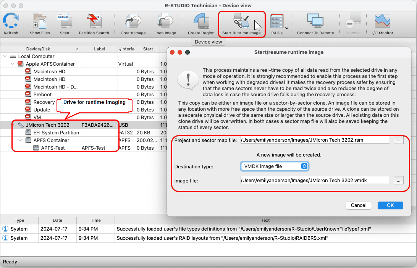Select the RAID6RS.xml log entry
The image size is (417, 268).
click(x=208, y=238)
